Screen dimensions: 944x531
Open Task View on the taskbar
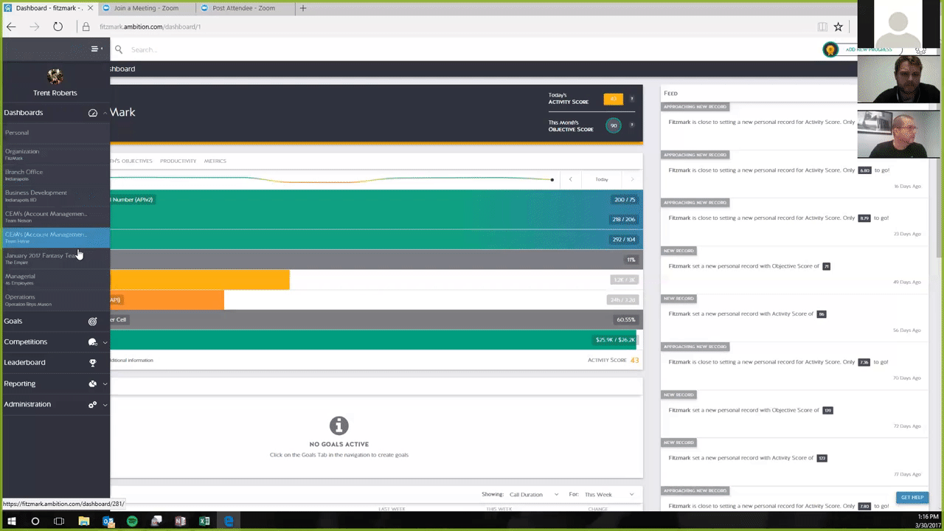tap(59, 521)
